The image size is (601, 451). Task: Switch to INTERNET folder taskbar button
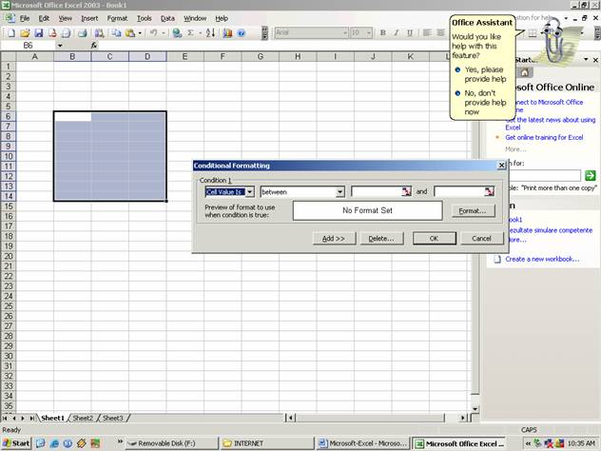tap(266, 443)
